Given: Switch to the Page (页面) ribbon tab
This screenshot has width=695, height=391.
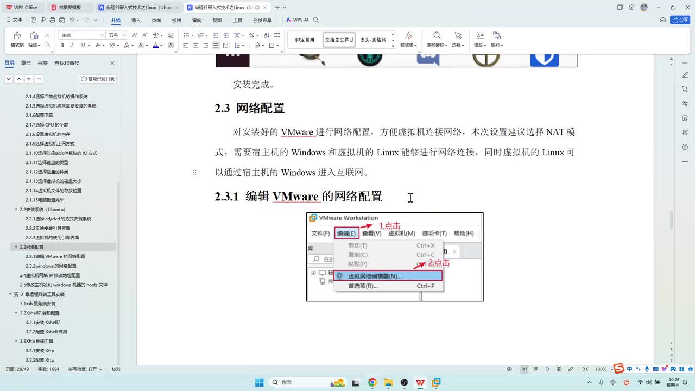Looking at the screenshot, I should coord(156,20).
